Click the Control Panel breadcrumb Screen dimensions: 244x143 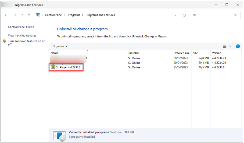(53, 15)
